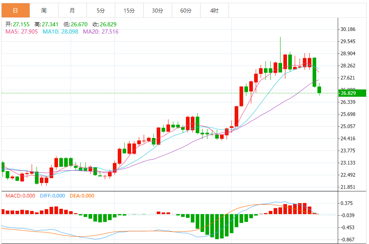Click the open price 27.155 value
The image size is (369, 244).
pos(21,24)
